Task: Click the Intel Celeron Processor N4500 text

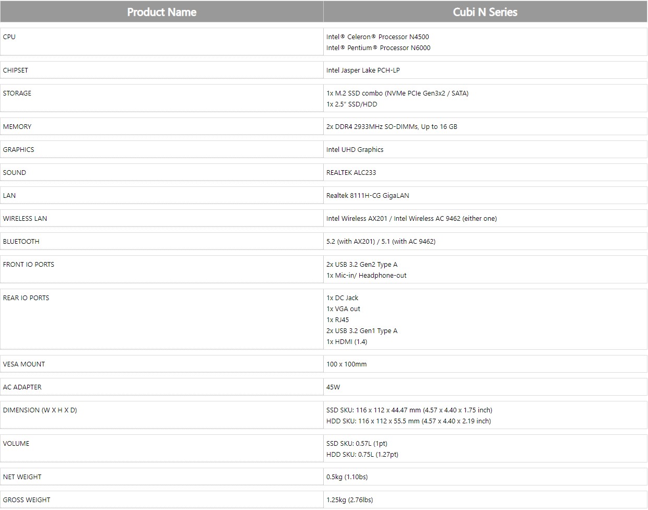Action: (378, 37)
